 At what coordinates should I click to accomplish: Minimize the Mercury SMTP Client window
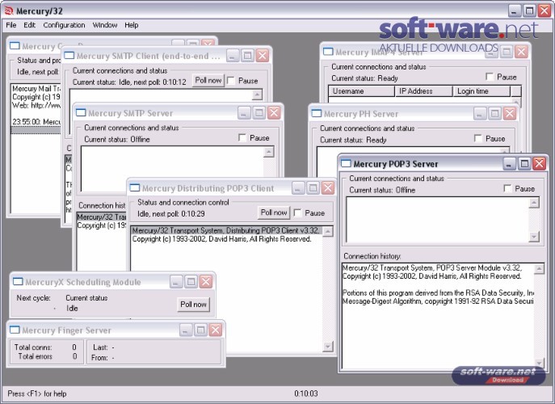click(233, 56)
